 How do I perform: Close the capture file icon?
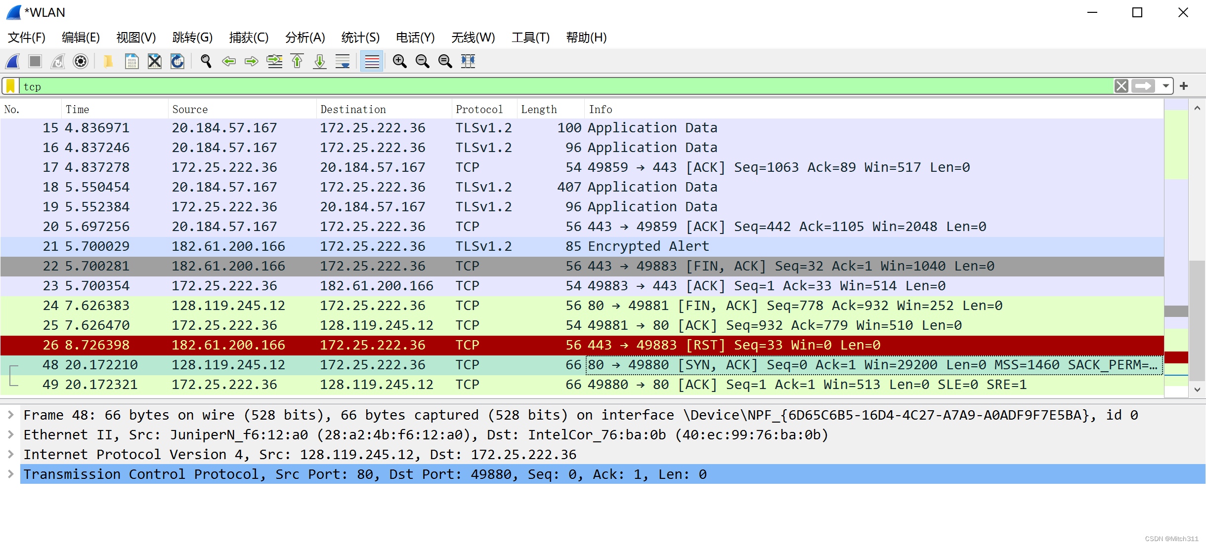click(x=155, y=61)
